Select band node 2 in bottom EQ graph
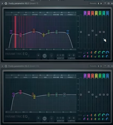 (x=20, y=92)
